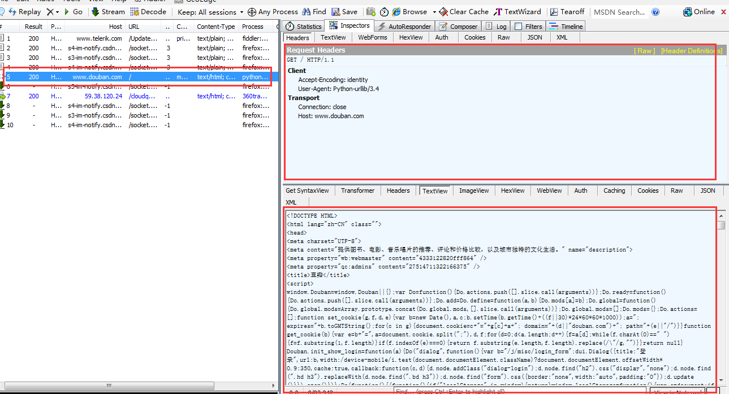Image resolution: width=729 pixels, height=394 pixels.
Task: Select session 7 host 59.38.120.24
Action: [137, 96]
